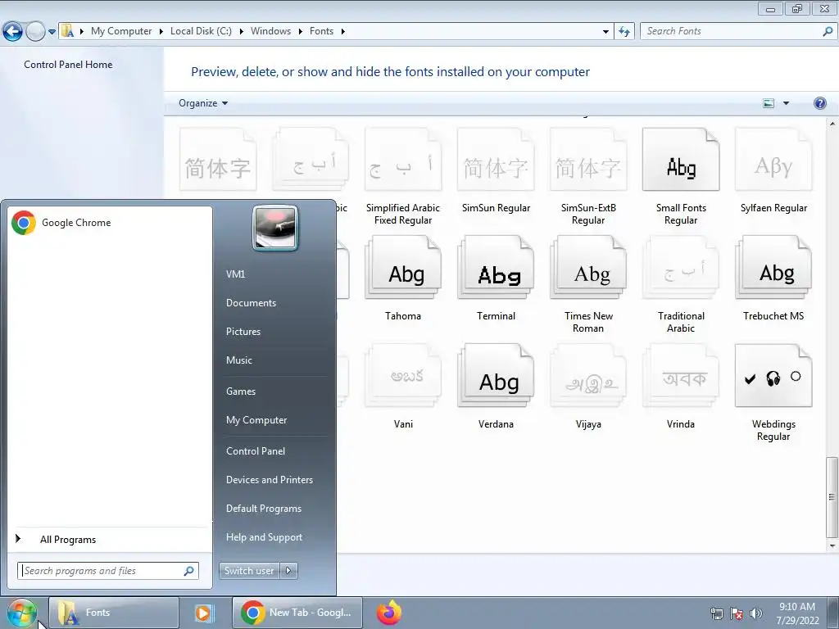Image resolution: width=839 pixels, height=629 pixels.
Task: Click the Refresh button beside address bar
Action: [624, 31]
